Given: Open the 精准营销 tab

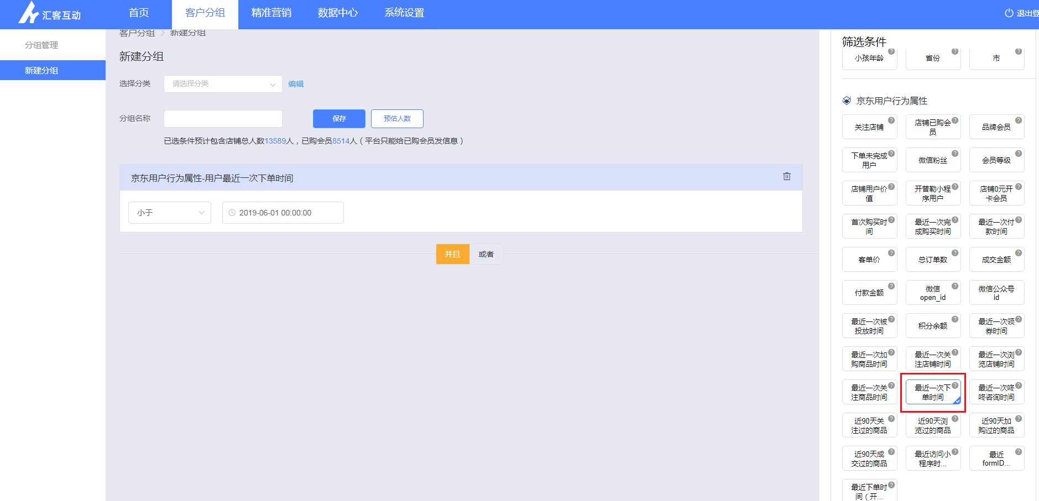Looking at the screenshot, I should coord(272,13).
